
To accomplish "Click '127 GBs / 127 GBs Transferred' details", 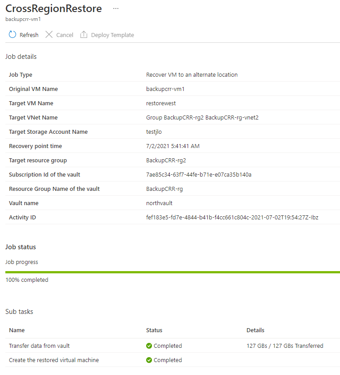I will click(x=285, y=346).
